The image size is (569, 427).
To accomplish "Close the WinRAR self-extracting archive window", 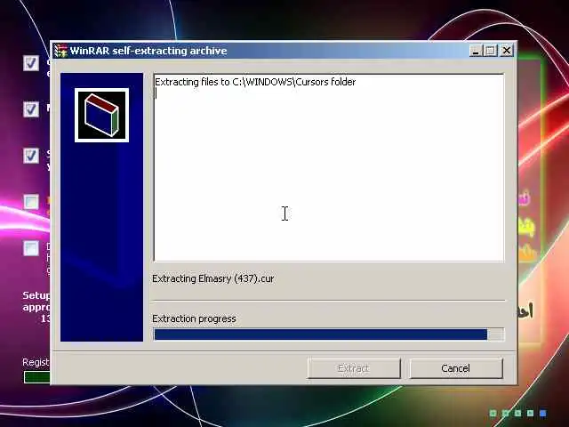I will [x=506, y=51].
